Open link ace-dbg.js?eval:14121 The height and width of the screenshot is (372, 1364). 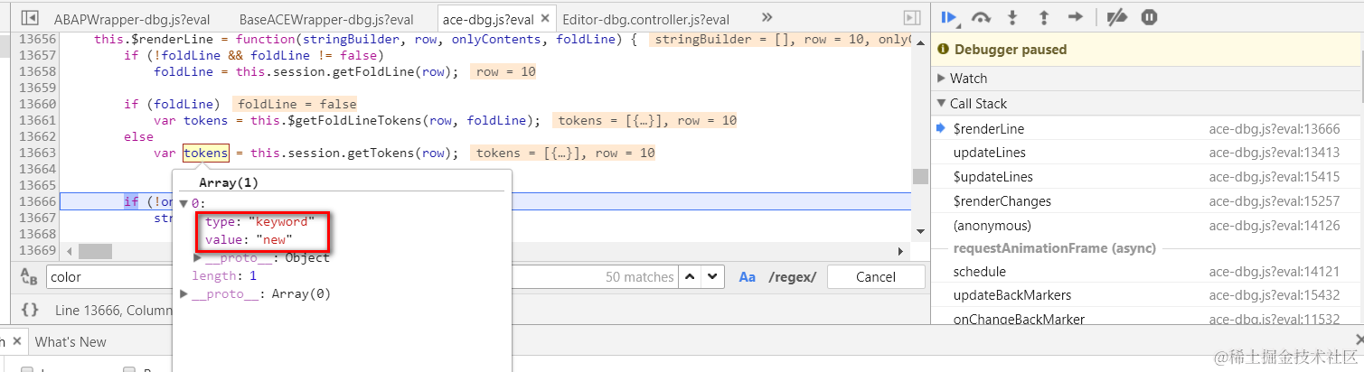tap(1275, 272)
